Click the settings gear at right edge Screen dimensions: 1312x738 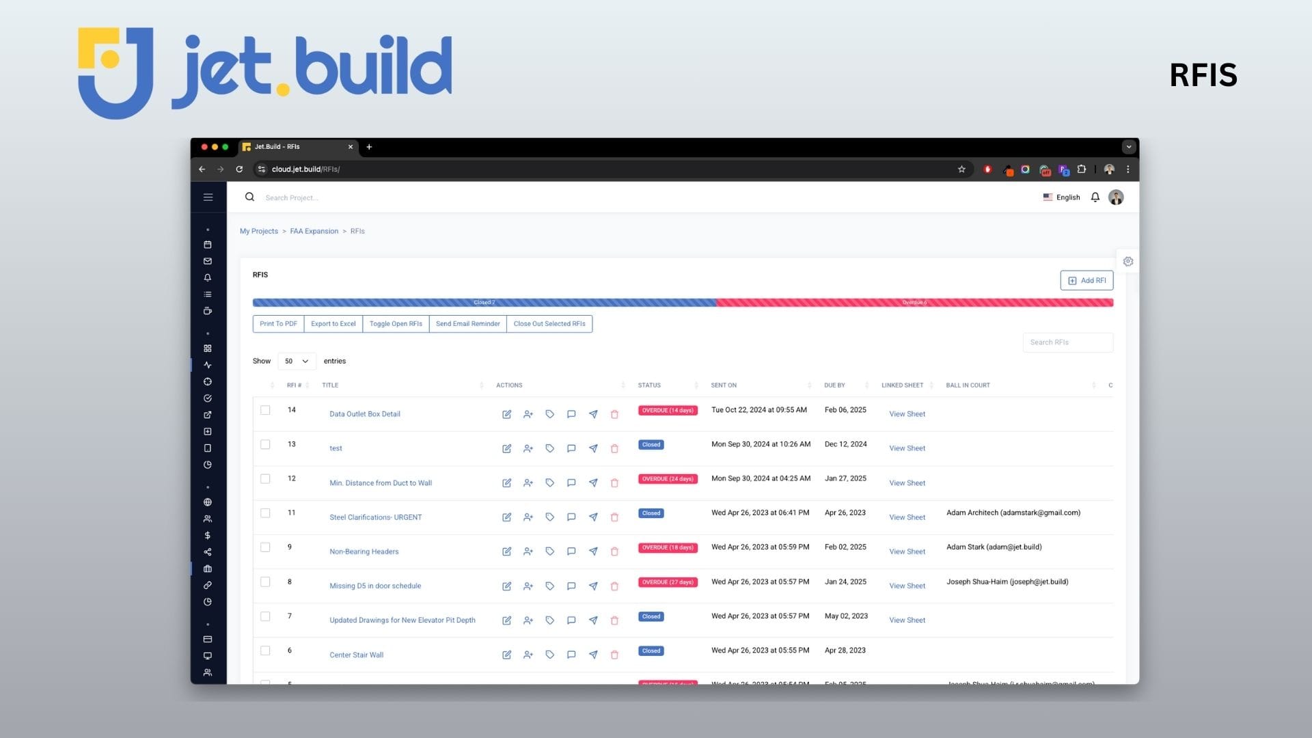[x=1128, y=262]
